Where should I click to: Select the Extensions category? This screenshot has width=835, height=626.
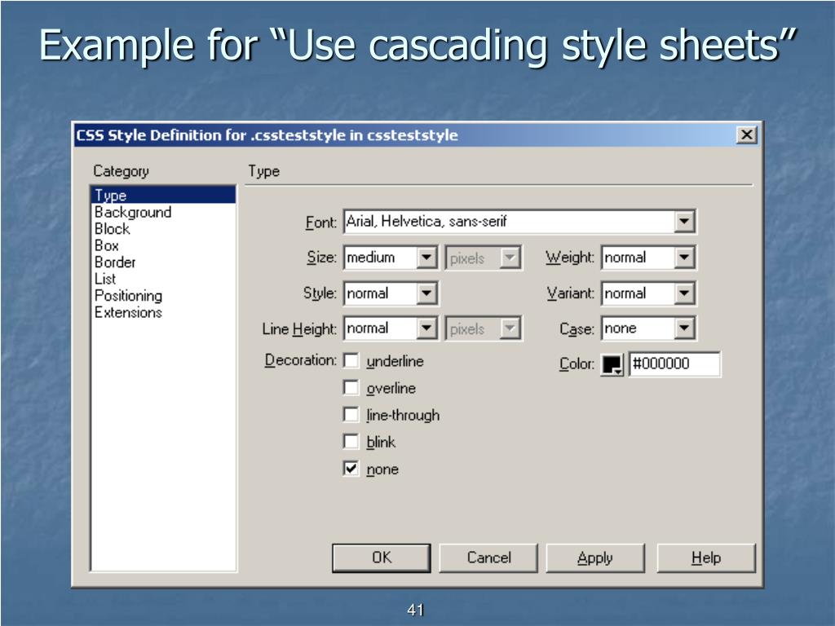pos(163,312)
